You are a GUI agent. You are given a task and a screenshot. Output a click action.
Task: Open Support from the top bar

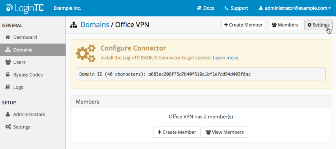(236, 8)
